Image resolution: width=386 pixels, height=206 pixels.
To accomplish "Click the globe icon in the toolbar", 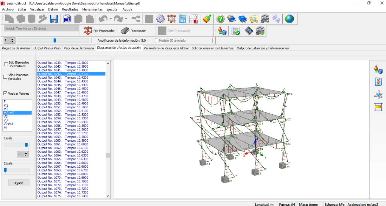I will tap(289, 19).
